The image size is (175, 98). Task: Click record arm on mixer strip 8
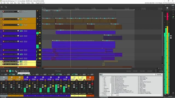[61, 80]
